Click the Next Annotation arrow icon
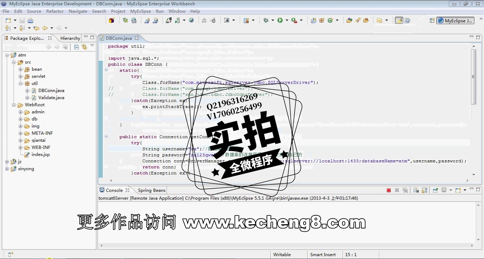 8,28
